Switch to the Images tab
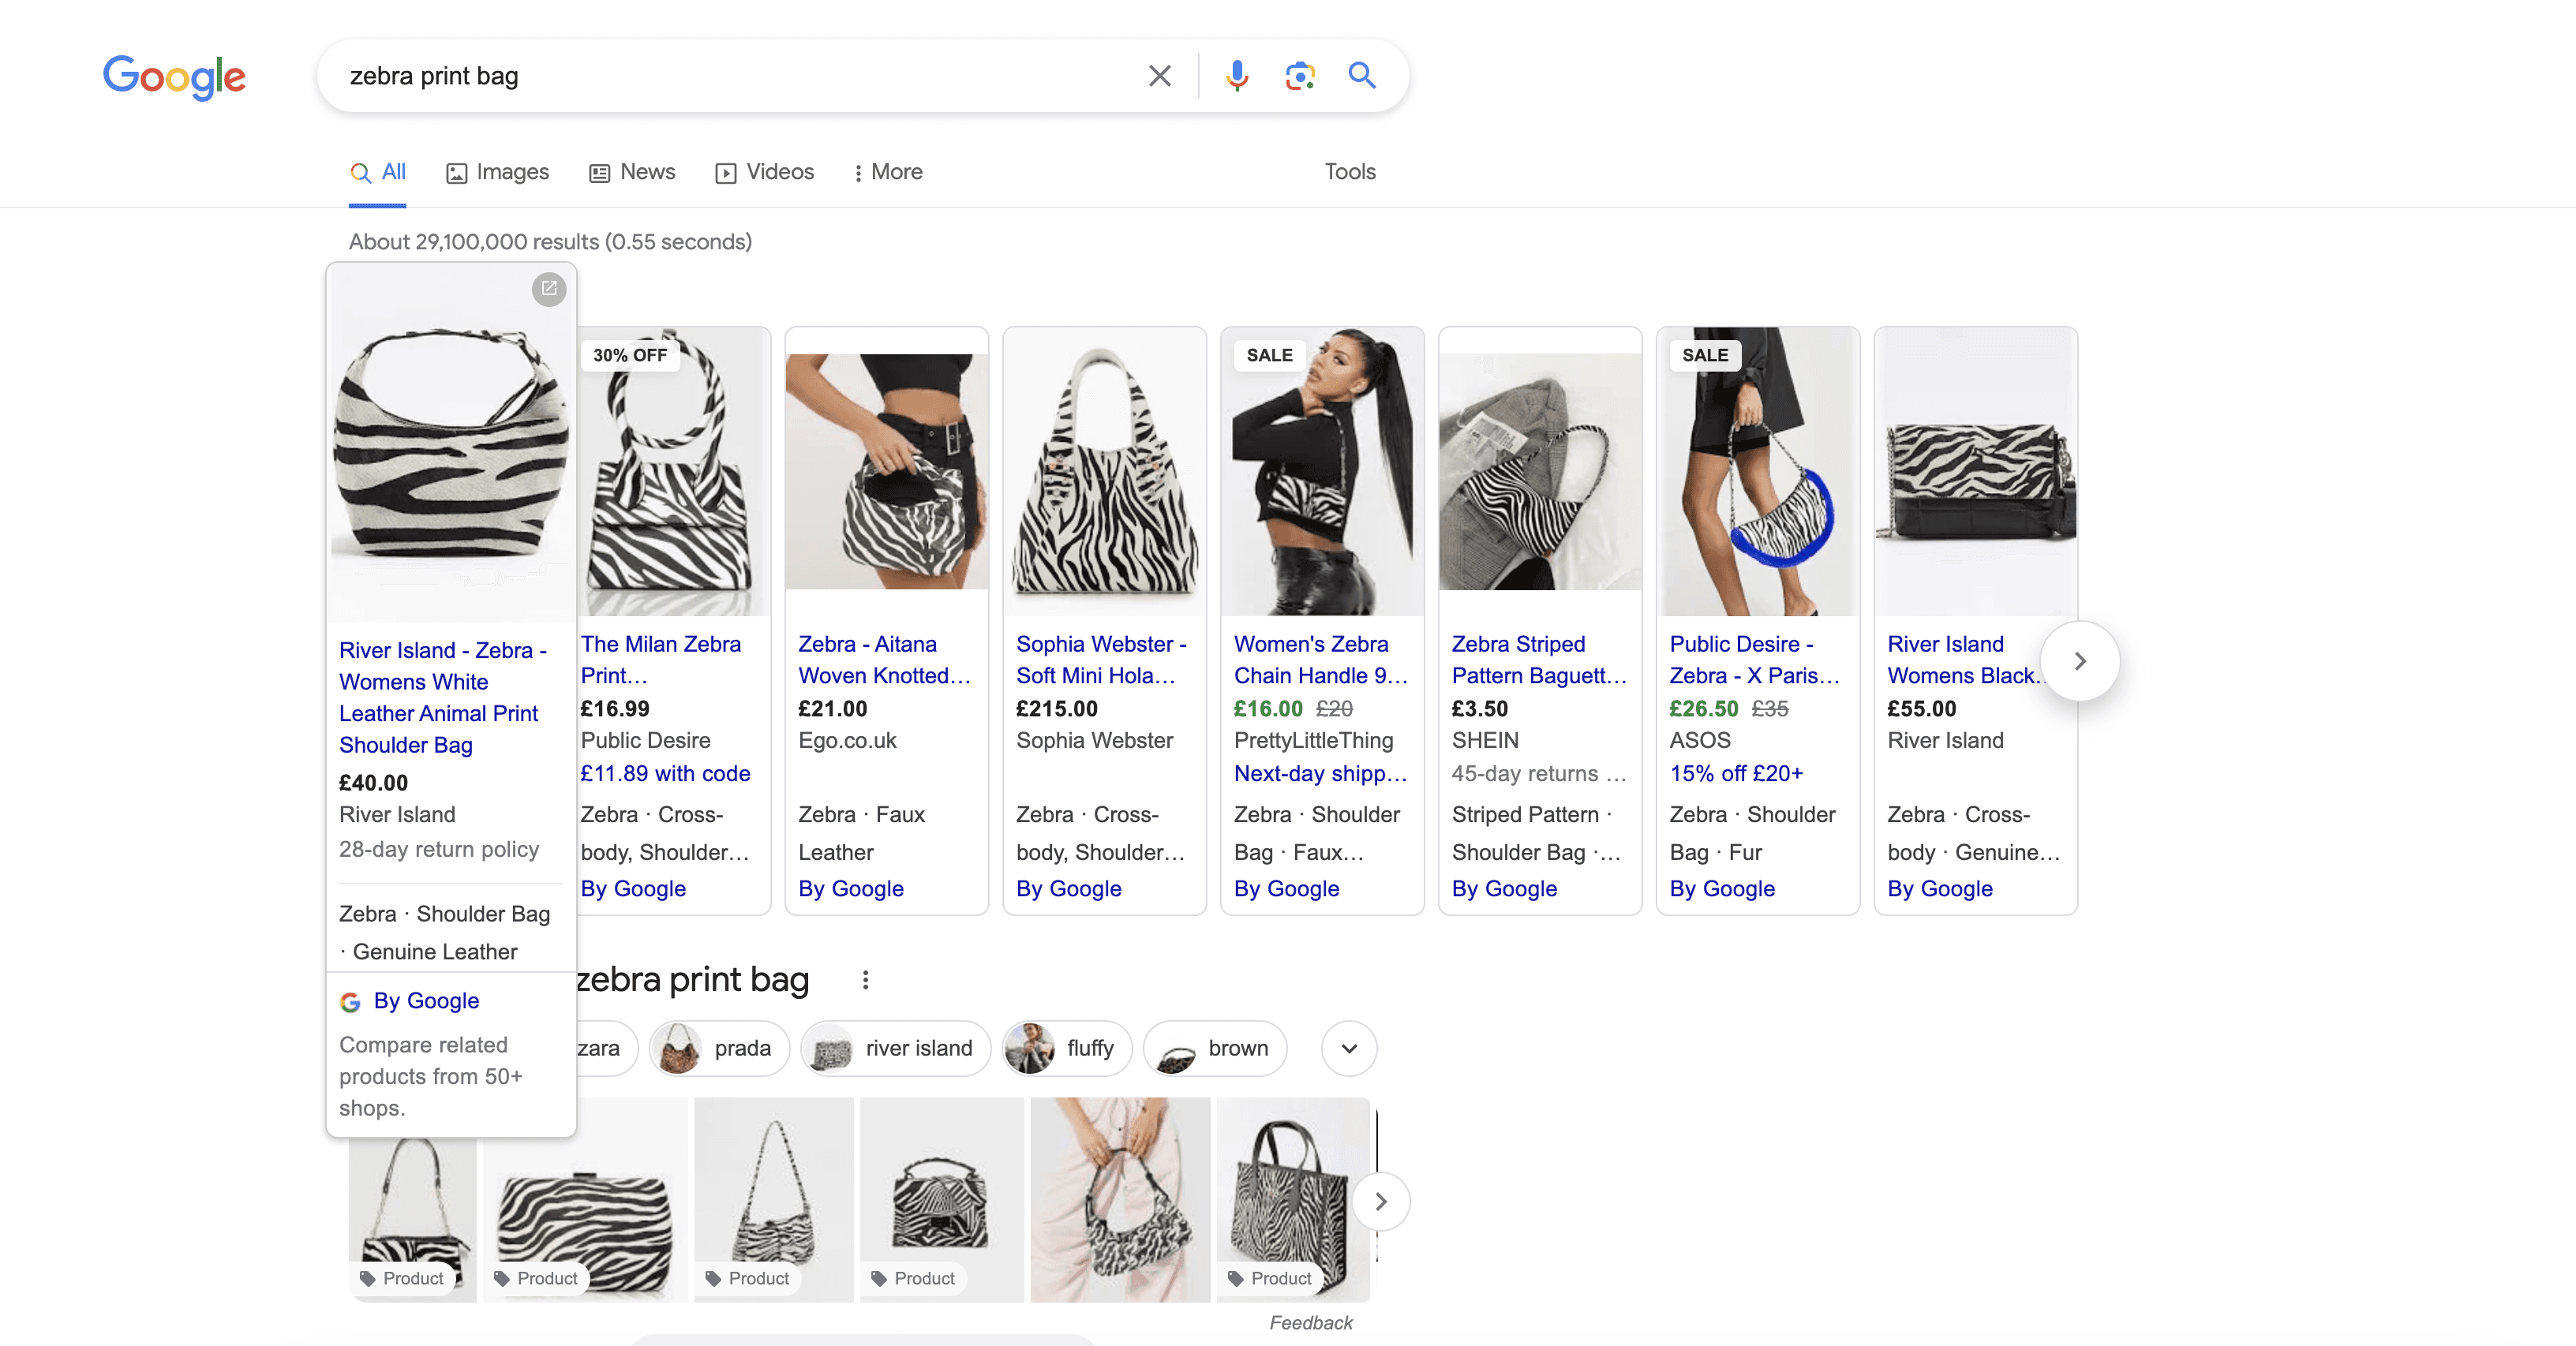Image resolution: width=2576 pixels, height=1346 pixels. coord(498,172)
